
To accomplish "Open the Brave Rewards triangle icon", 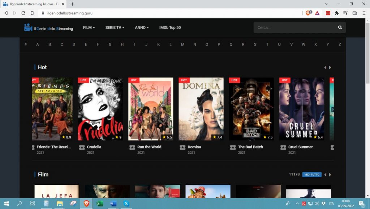I will point(317,13).
